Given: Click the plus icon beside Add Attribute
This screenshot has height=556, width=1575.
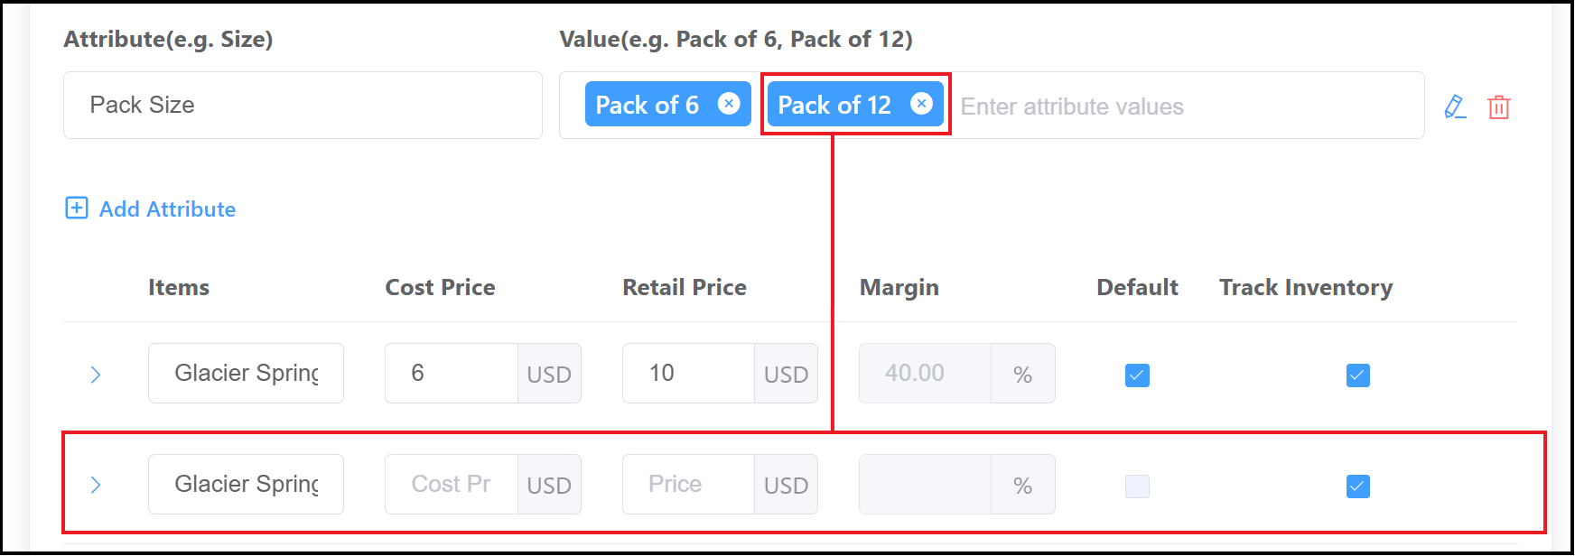Looking at the screenshot, I should coord(77,208).
